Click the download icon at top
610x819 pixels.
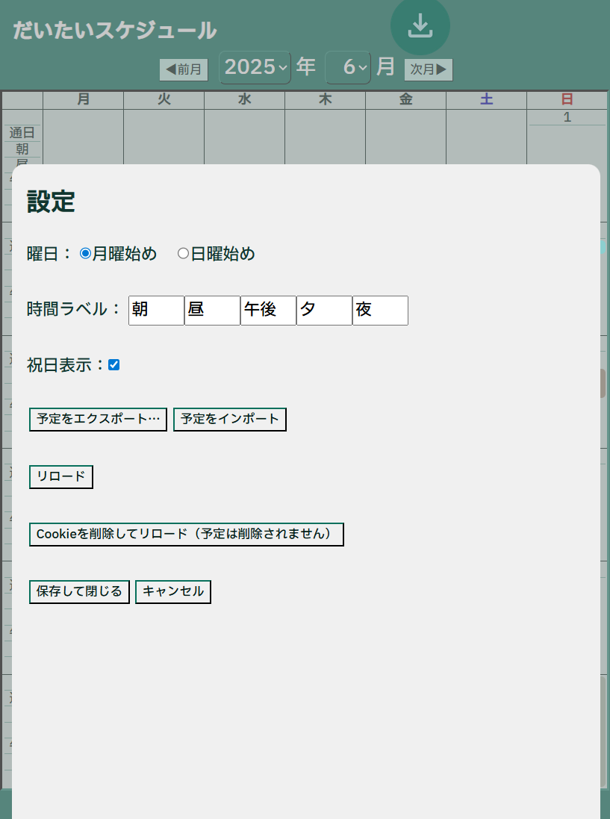click(x=420, y=26)
